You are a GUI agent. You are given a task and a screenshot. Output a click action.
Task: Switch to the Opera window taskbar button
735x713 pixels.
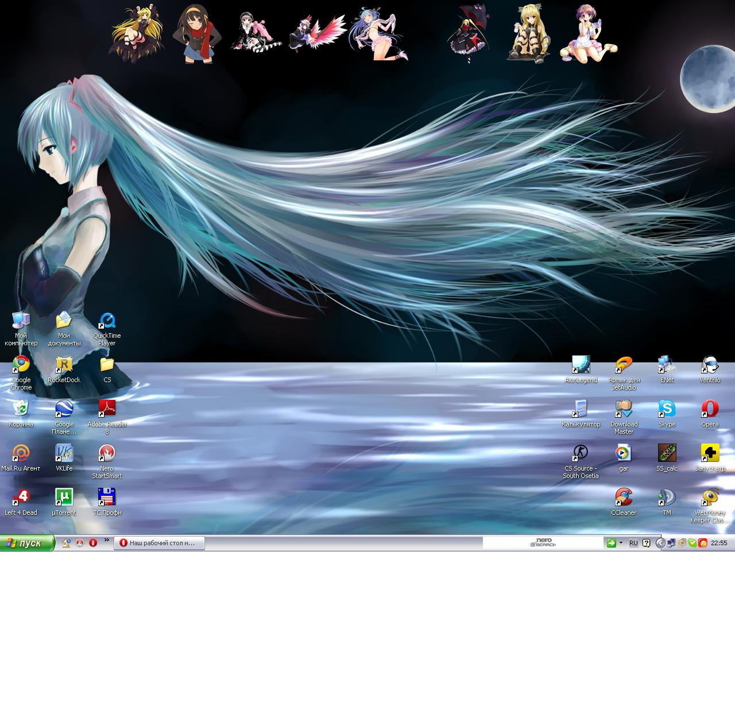tap(160, 543)
